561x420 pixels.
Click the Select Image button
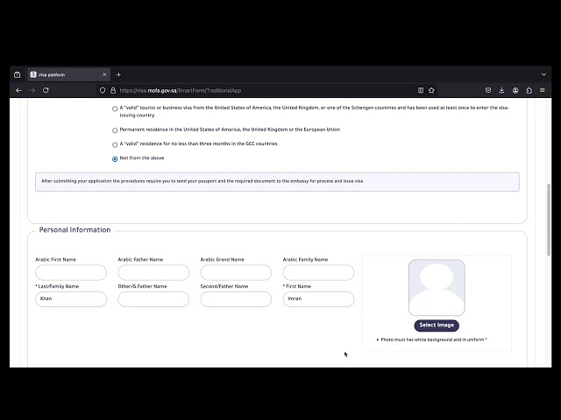437,325
